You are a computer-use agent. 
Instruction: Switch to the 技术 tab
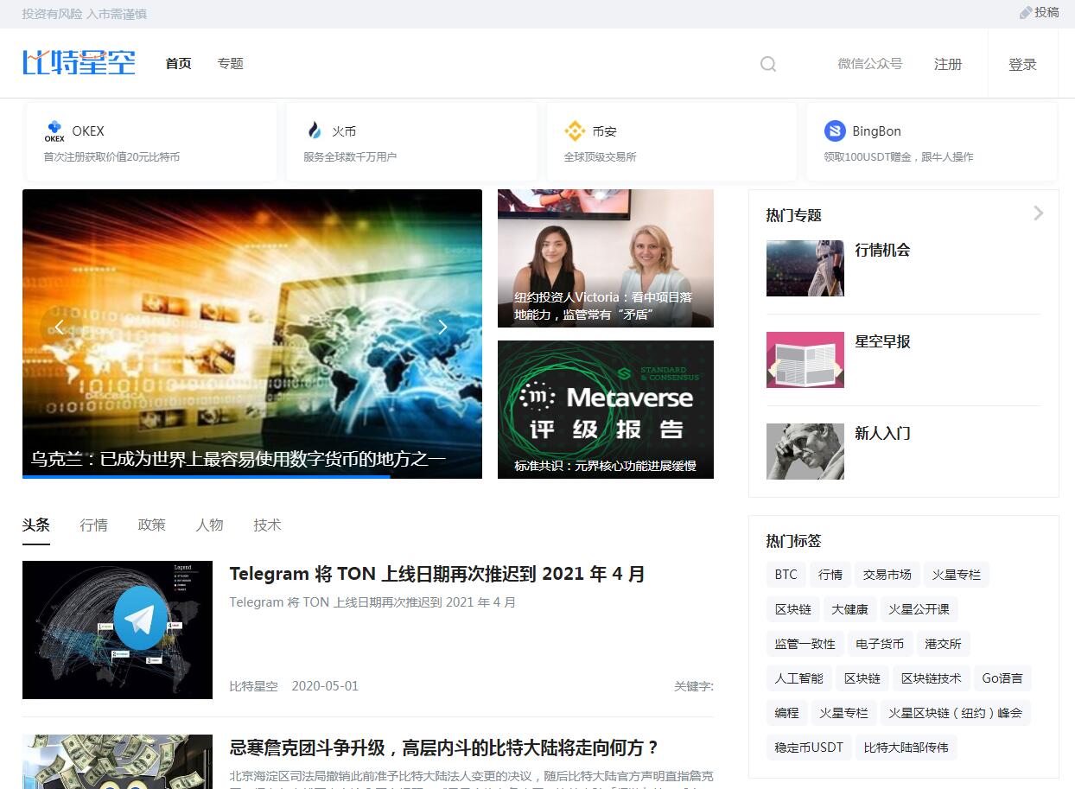[268, 525]
